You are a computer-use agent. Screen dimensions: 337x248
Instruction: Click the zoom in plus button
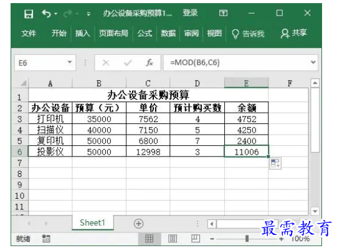[281, 239]
